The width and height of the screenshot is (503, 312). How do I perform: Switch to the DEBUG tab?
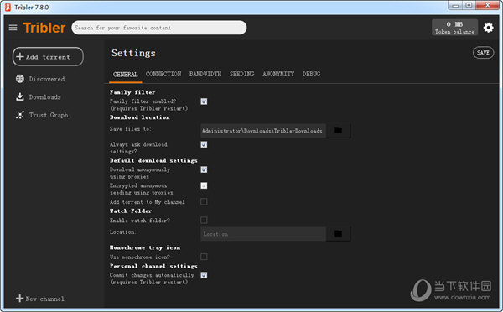coord(311,74)
